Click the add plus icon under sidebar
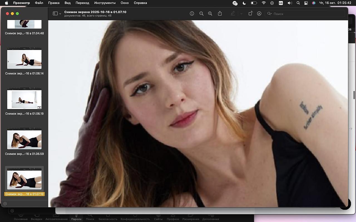356x222 pixels. tap(5, 204)
